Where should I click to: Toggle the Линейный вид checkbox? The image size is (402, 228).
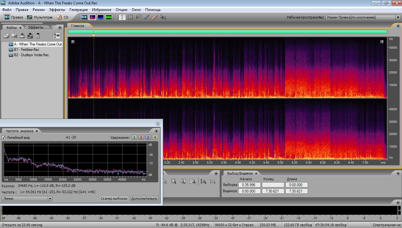(x=4, y=138)
